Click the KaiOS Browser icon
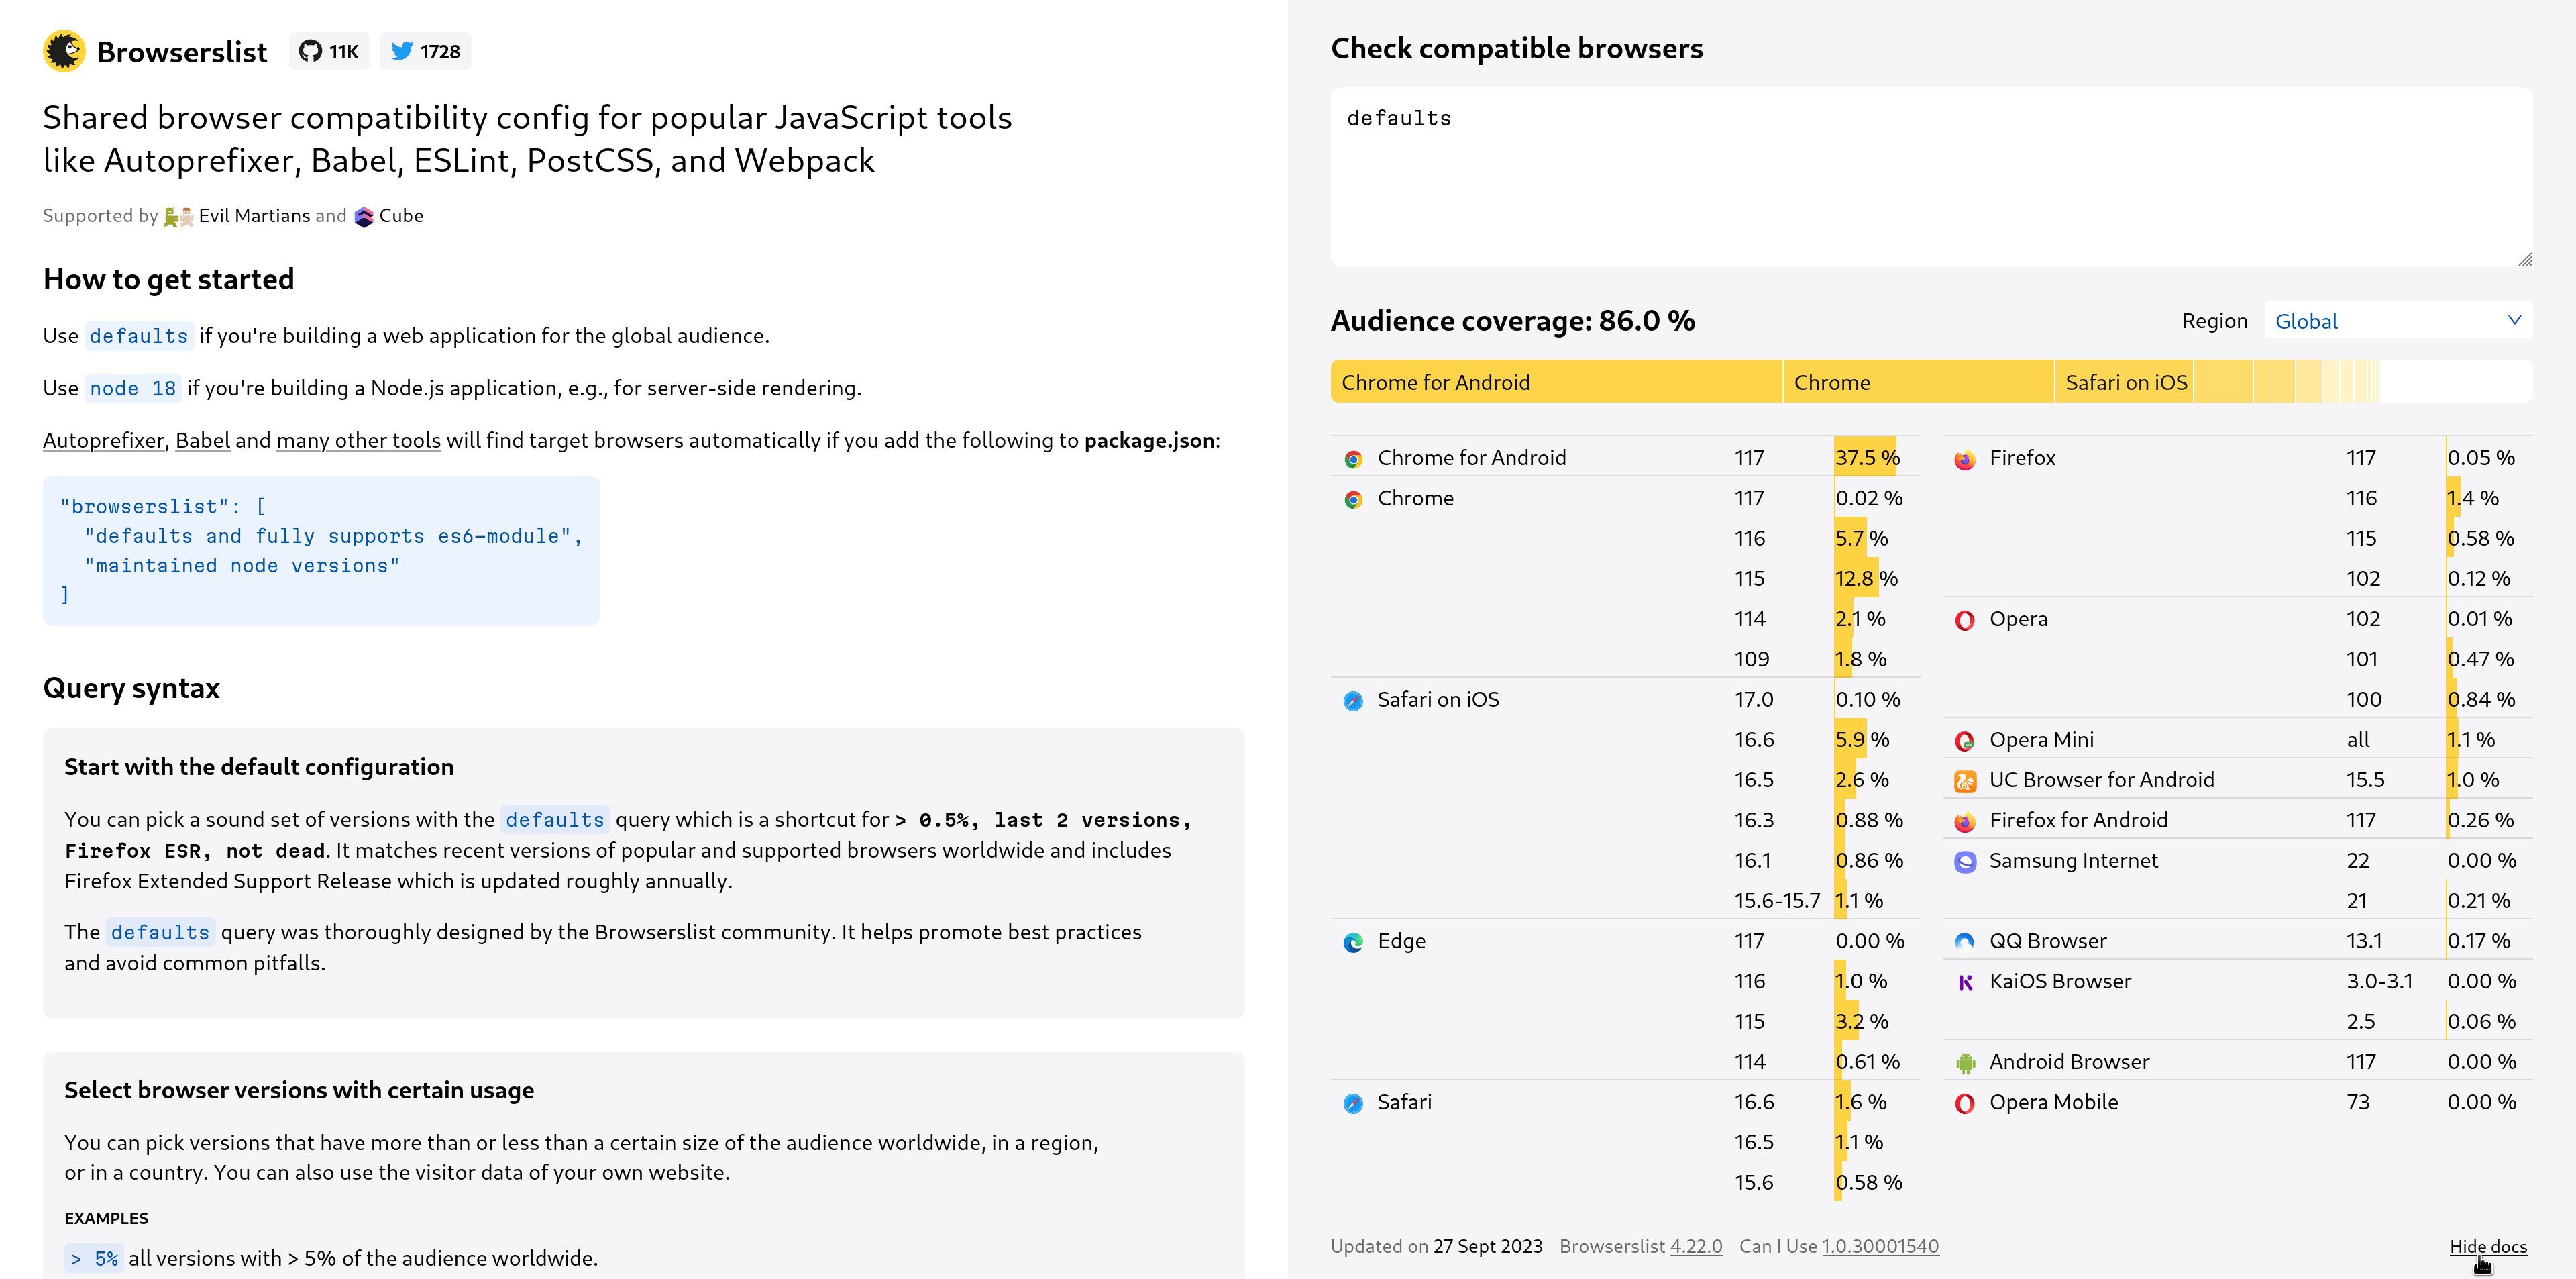The width and height of the screenshot is (2576, 1279). 1964,982
